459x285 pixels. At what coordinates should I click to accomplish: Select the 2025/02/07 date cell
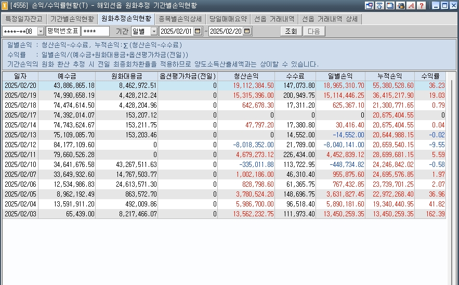20,175
